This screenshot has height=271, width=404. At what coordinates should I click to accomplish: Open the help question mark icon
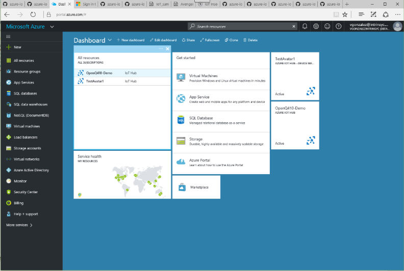tap(339, 26)
